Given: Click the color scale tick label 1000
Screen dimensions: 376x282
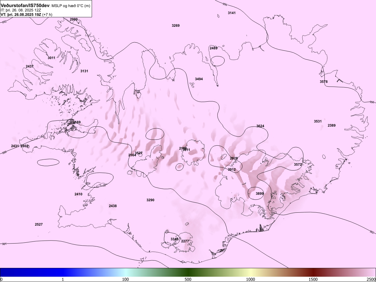Looking at the screenshot, I should (x=251, y=279).
